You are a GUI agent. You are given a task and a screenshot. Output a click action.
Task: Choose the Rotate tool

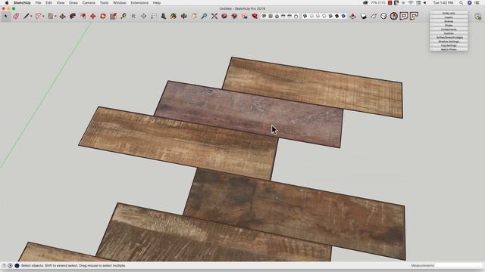(103, 16)
